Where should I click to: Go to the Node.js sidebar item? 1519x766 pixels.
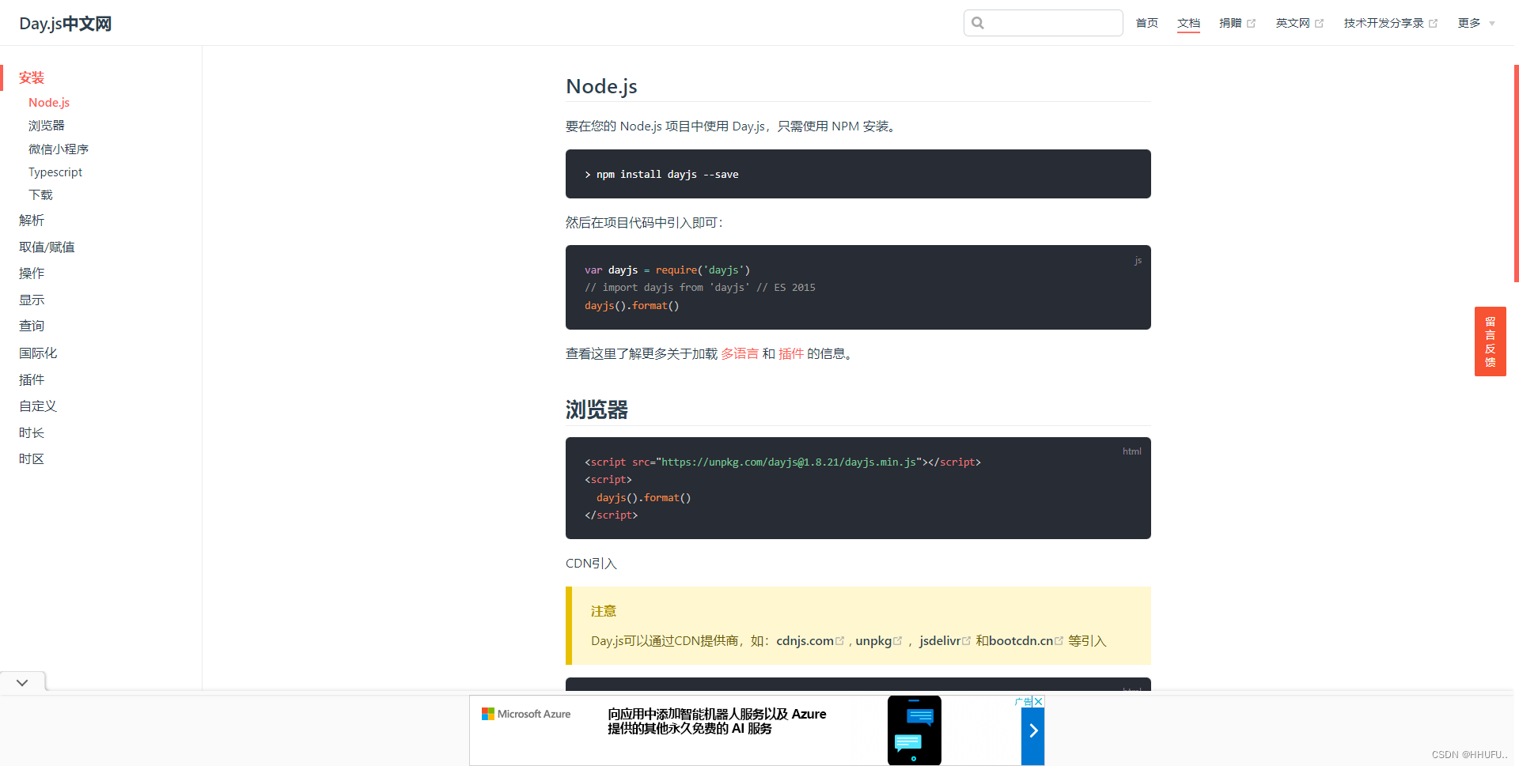point(49,103)
